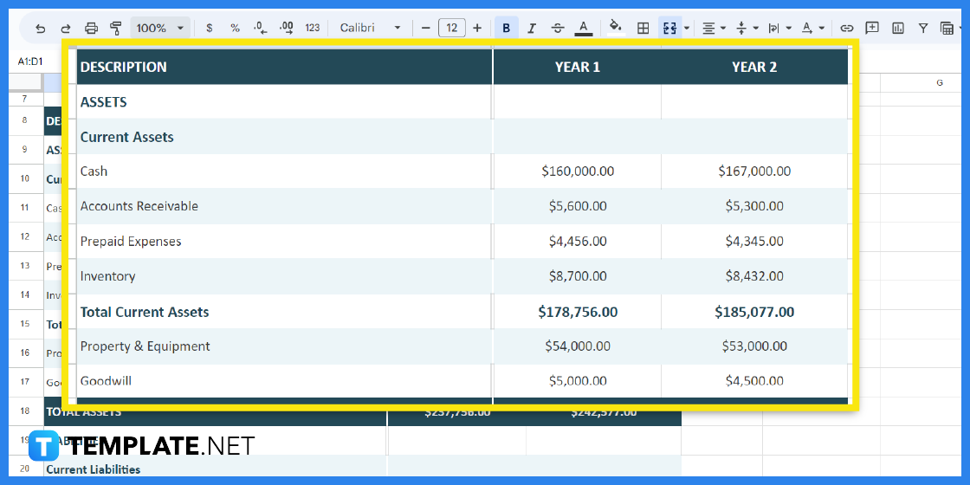Open the merge type dropdown arrow

pos(687,28)
